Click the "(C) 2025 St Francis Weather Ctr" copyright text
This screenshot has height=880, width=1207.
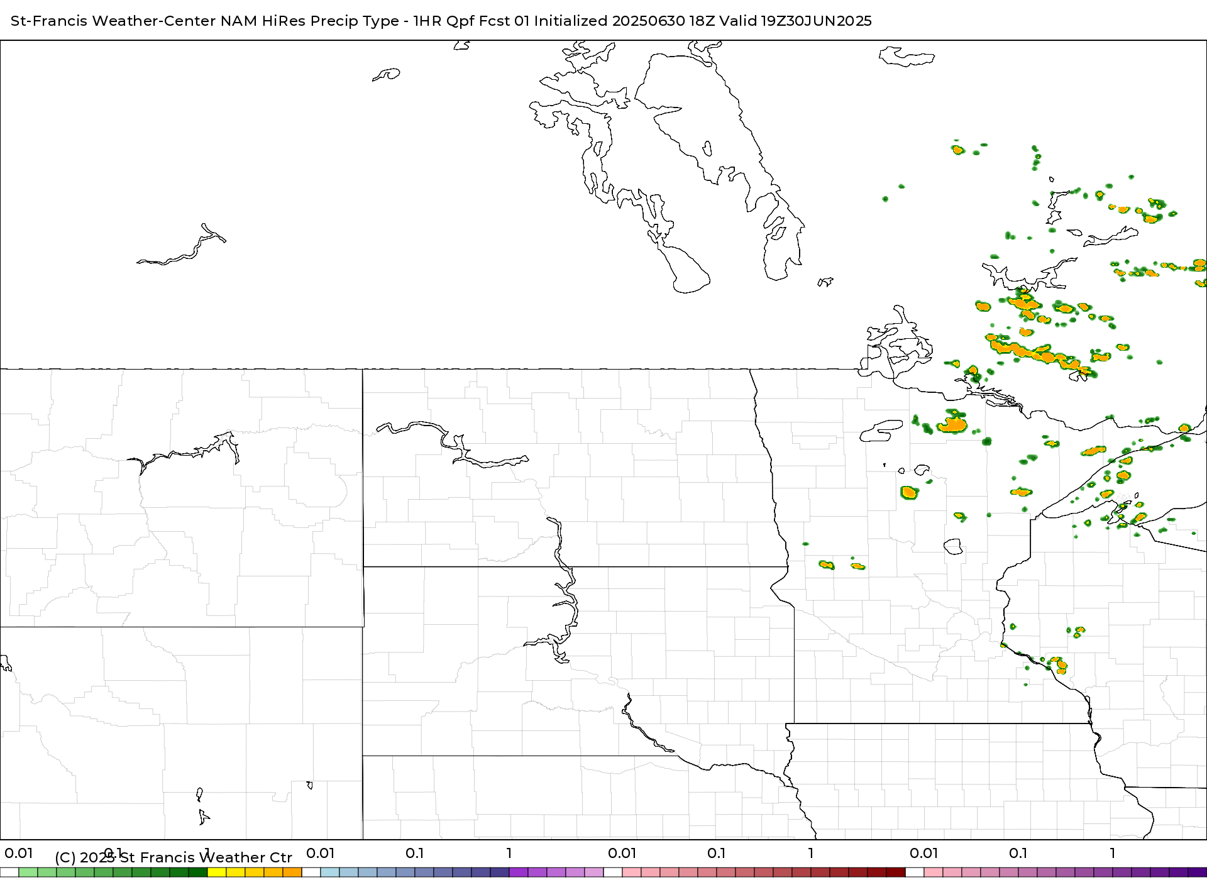[x=174, y=857]
